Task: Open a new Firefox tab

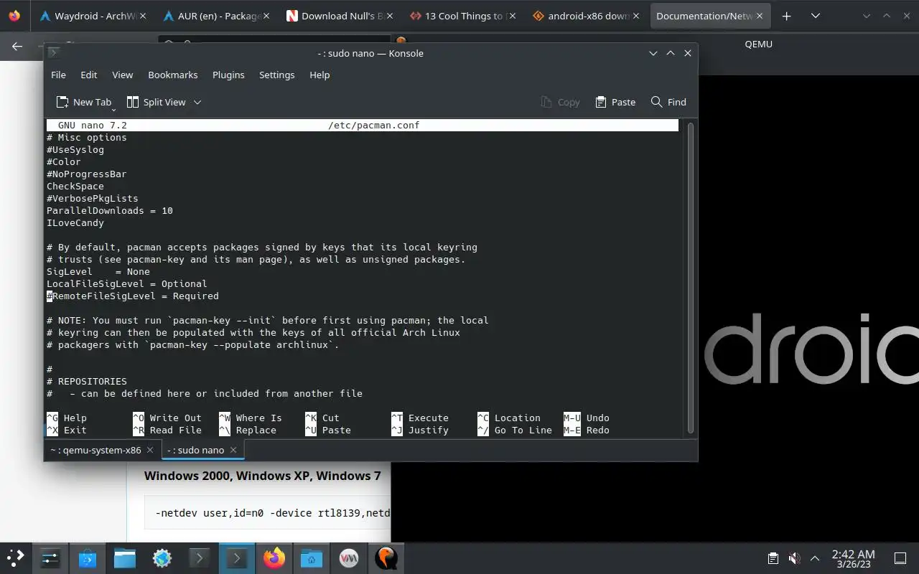Action: (787, 16)
